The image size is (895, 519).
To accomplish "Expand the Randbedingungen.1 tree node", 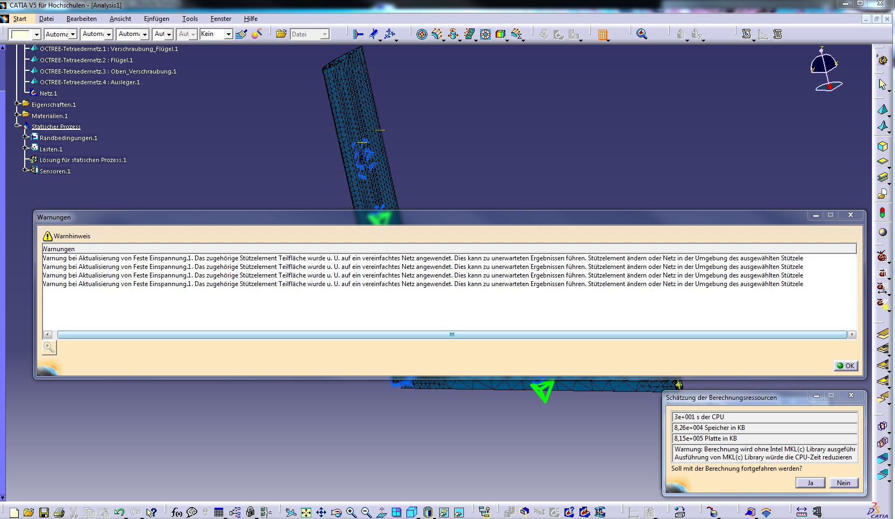I will 25,137.
